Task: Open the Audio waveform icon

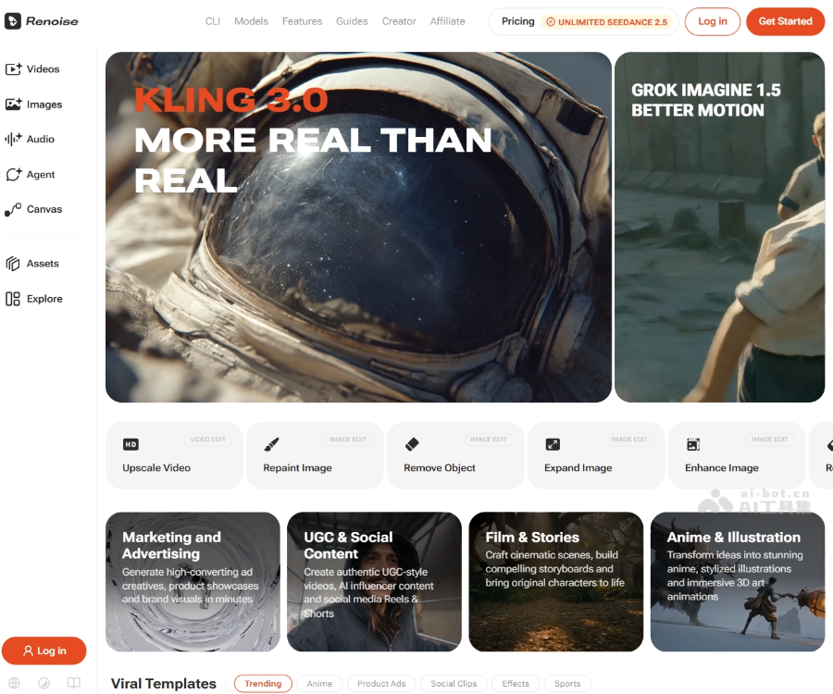Action: point(13,139)
